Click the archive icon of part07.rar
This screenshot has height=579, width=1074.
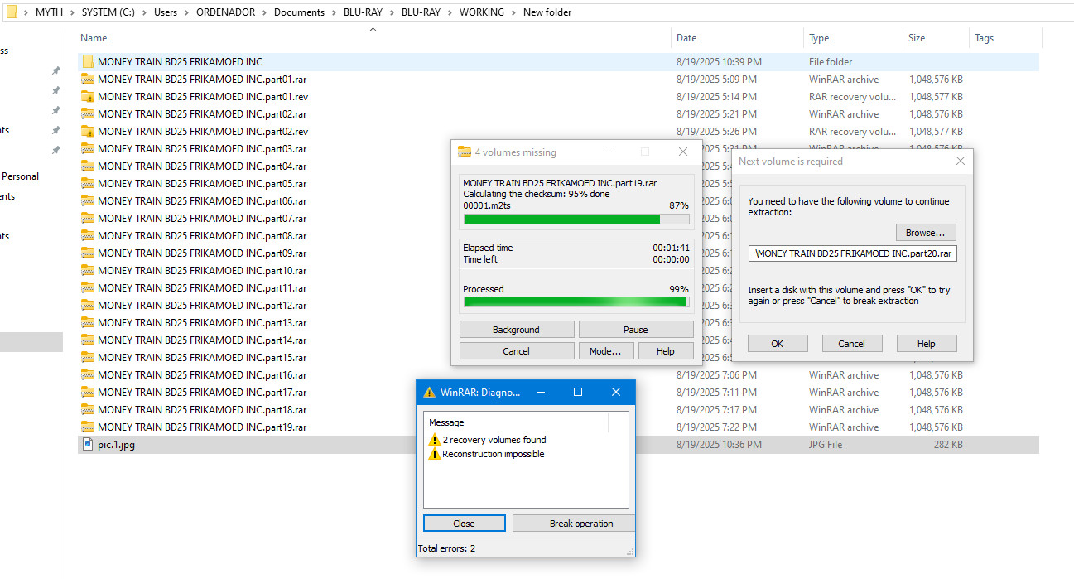pyautogui.click(x=88, y=219)
